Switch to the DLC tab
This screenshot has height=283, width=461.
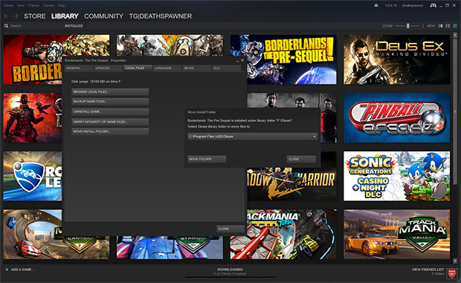[226, 68]
